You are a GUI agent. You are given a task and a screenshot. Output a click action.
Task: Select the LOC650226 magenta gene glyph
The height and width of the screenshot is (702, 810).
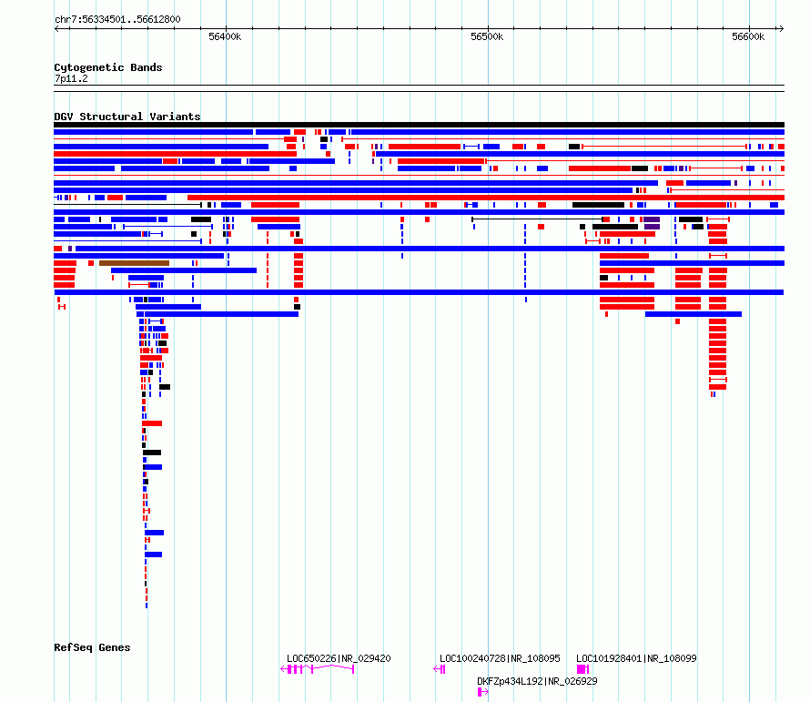pyautogui.click(x=318, y=669)
